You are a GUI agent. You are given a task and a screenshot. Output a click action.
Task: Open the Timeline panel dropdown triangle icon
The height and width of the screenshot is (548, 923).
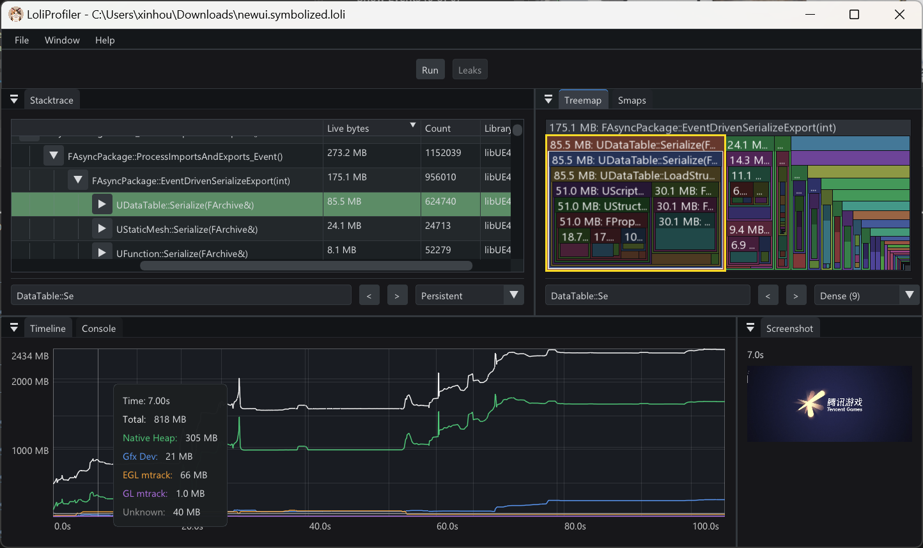14,328
